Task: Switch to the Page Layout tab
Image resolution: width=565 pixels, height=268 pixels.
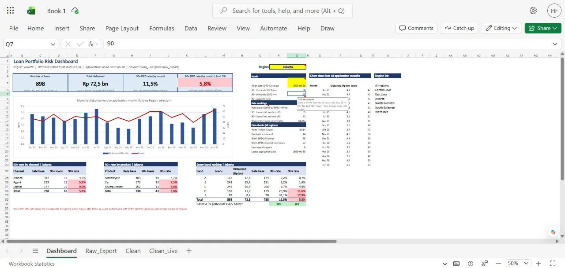Action: coord(122,28)
